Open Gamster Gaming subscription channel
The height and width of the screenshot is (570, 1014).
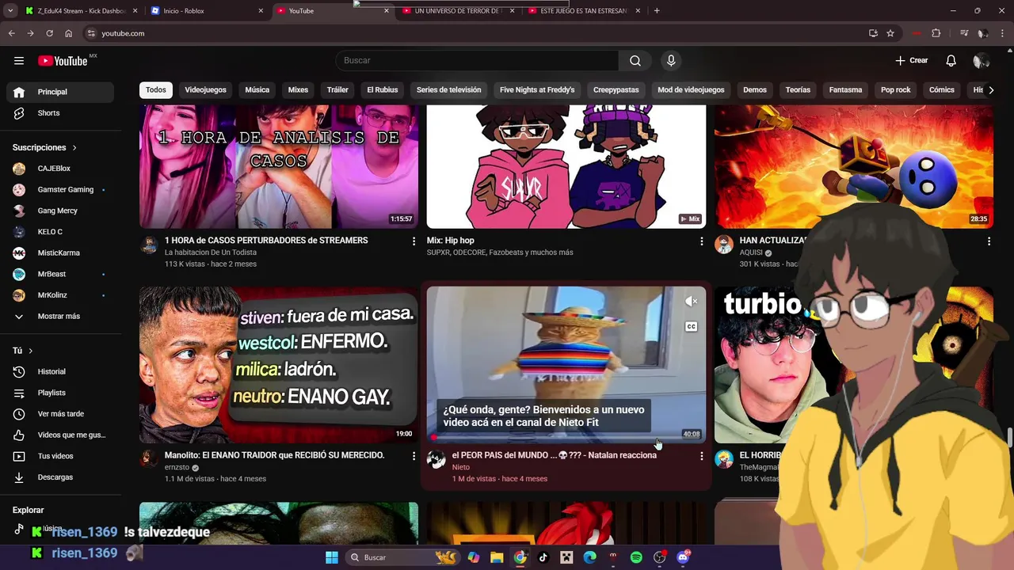coord(60,190)
